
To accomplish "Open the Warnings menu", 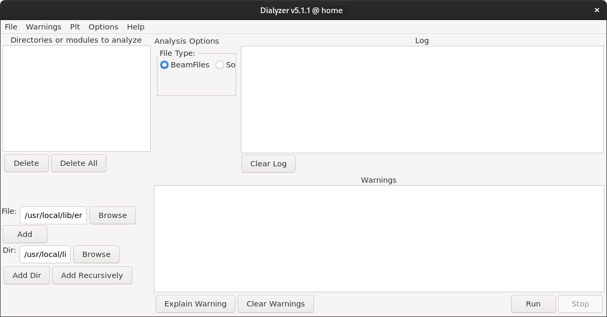I will pyautogui.click(x=44, y=27).
